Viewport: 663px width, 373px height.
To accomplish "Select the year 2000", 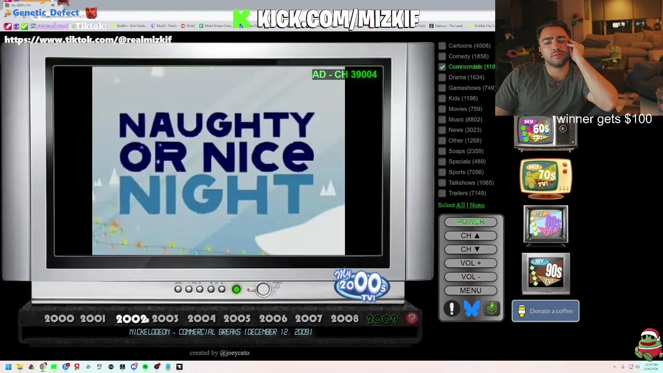I will coord(59,319).
